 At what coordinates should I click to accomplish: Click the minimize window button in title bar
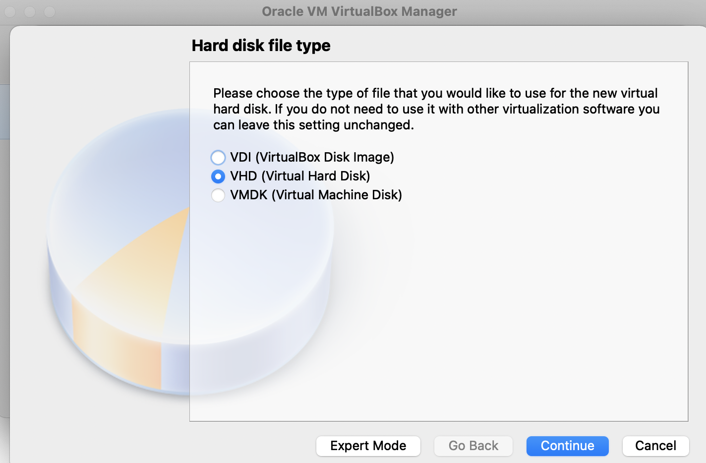tap(30, 11)
